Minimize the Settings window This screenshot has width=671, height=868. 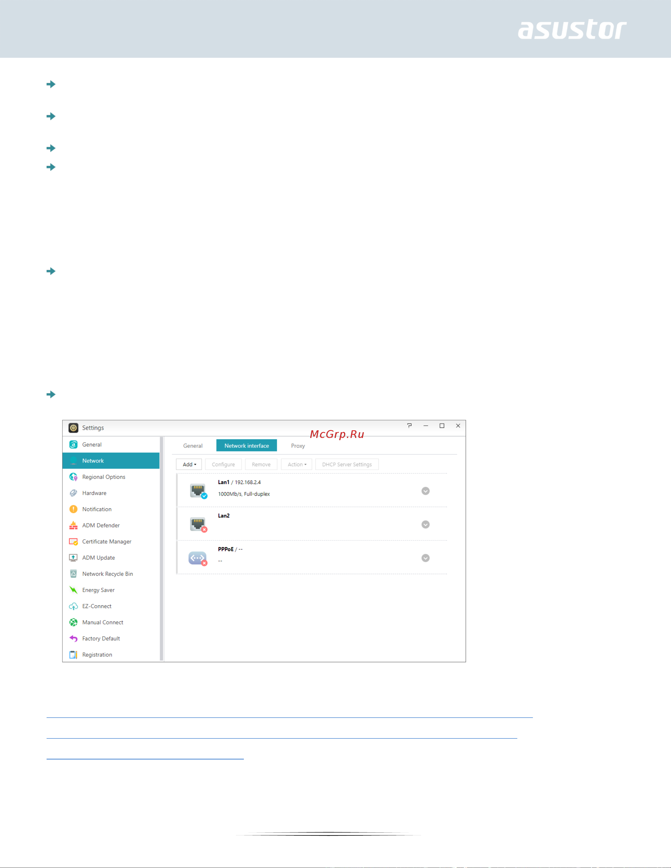pos(425,425)
